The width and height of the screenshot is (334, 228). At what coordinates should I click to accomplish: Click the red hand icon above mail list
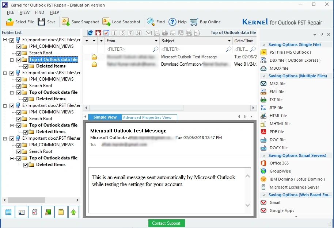point(98,33)
